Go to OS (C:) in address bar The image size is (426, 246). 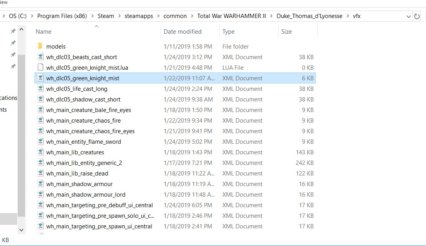coord(18,16)
